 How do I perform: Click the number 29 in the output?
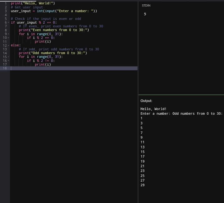142,185
